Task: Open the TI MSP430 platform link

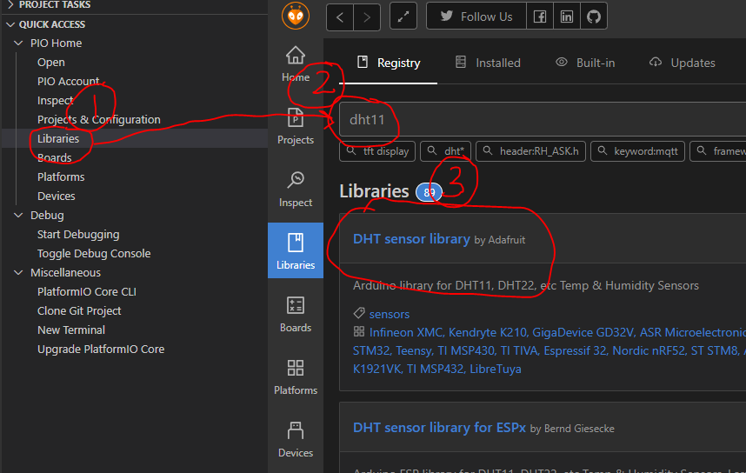Action: tap(466, 350)
